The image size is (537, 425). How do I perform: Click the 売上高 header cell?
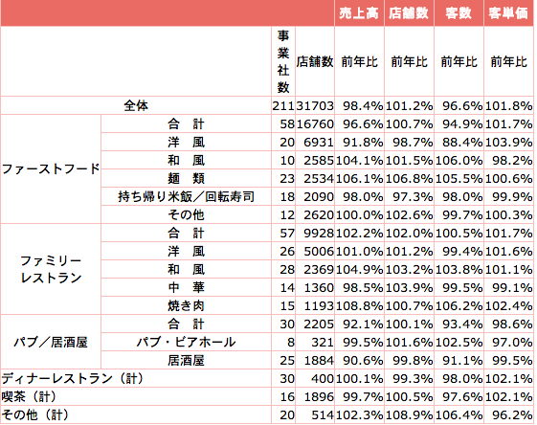(x=359, y=13)
